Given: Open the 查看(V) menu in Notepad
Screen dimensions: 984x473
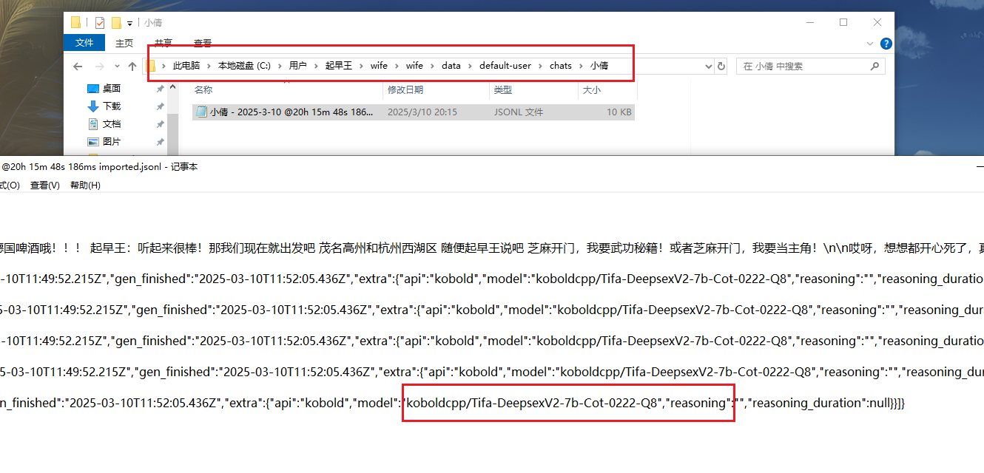Looking at the screenshot, I should [45, 186].
